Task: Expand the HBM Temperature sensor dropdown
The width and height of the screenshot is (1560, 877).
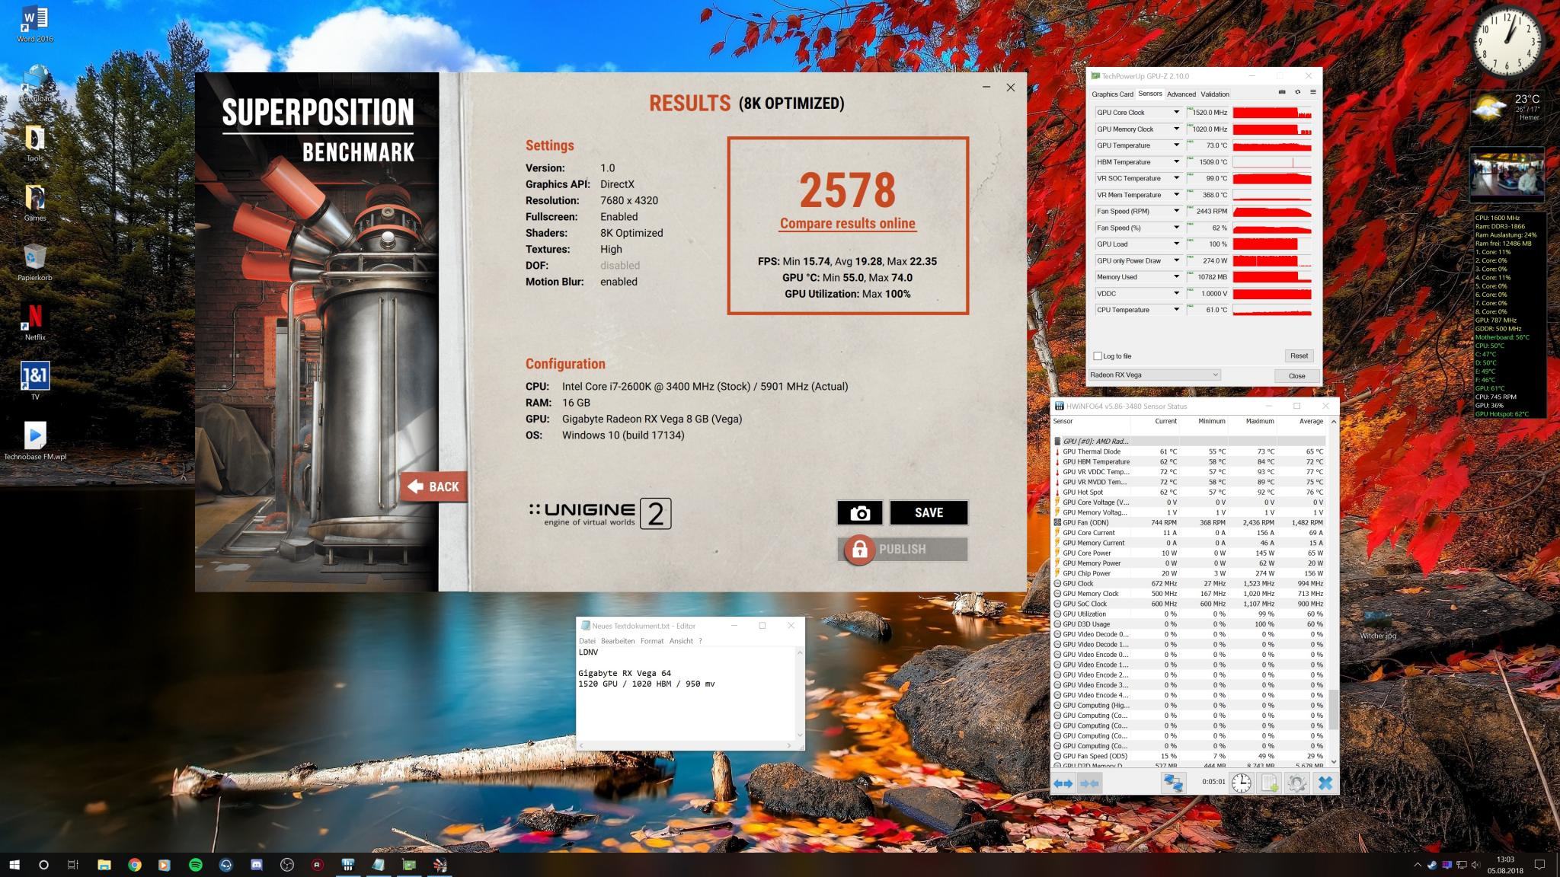Action: (1176, 162)
